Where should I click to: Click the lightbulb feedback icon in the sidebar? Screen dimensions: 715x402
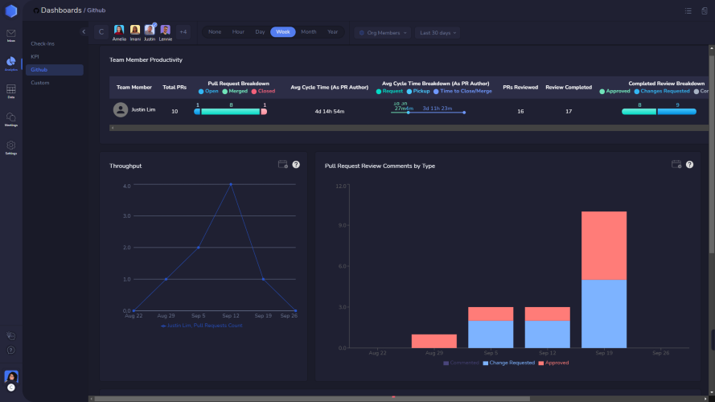[11, 336]
